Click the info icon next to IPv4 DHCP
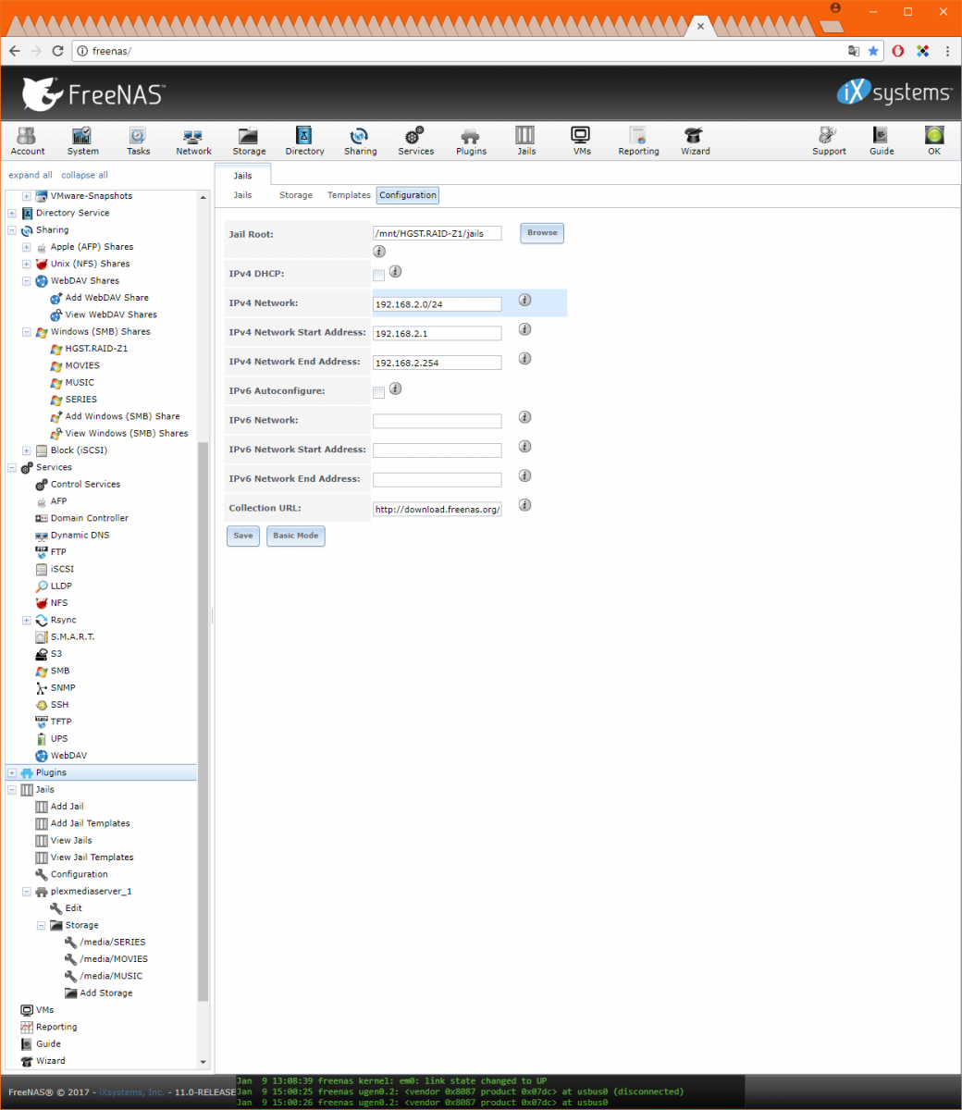962x1110 pixels. (x=395, y=272)
